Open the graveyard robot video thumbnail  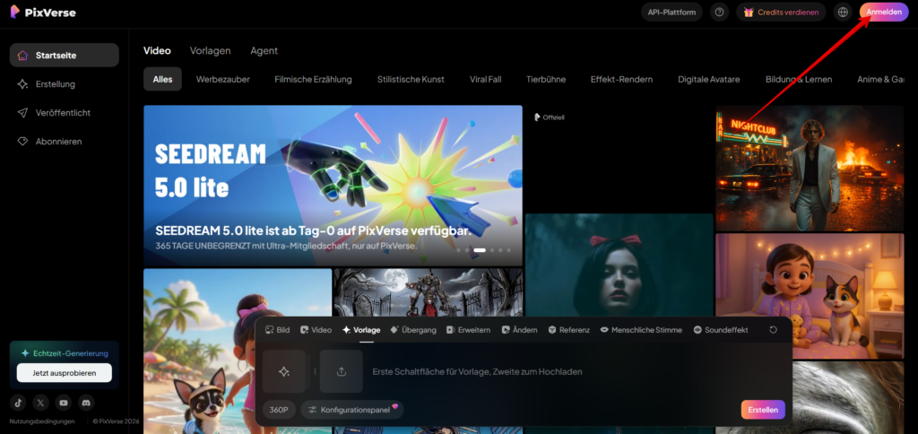(x=428, y=293)
